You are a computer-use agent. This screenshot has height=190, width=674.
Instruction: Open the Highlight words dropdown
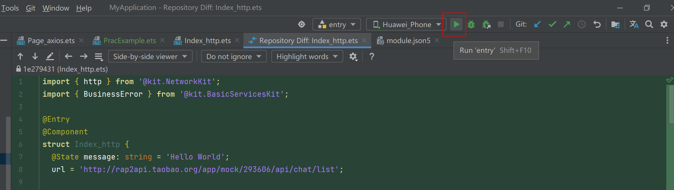307,56
